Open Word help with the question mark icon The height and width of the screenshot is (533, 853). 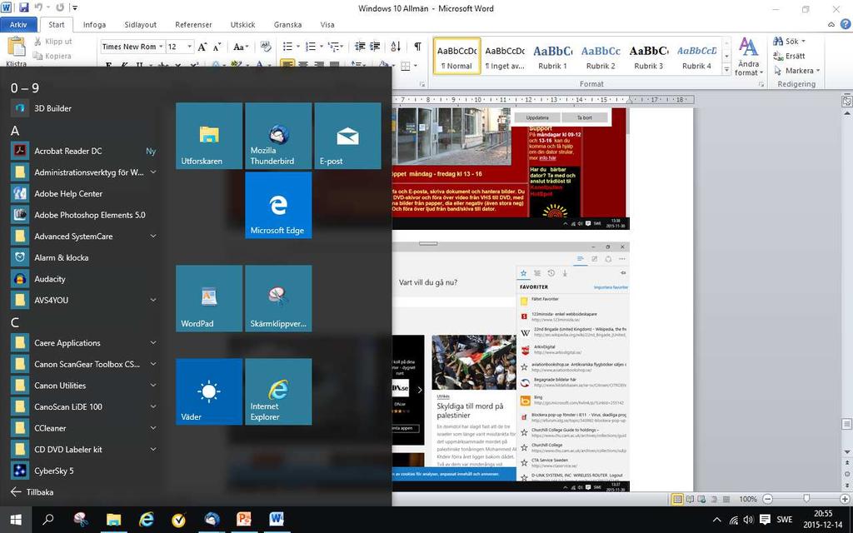pos(846,24)
